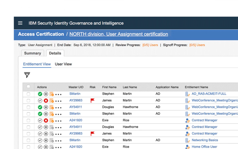Click the permission icon beside AD_RAS-ACMEIT-FULL
Screen dimensions: 238x149
click(188, 94)
